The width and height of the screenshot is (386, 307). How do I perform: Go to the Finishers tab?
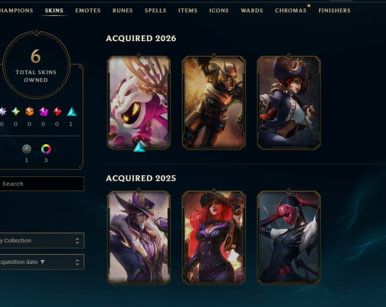[334, 10]
